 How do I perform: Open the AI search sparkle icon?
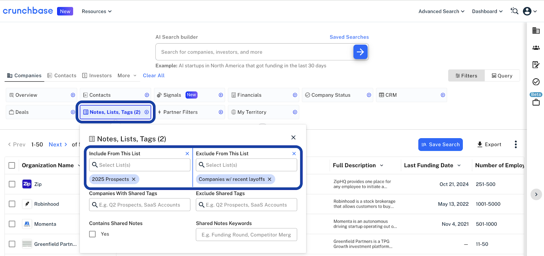coord(514,11)
